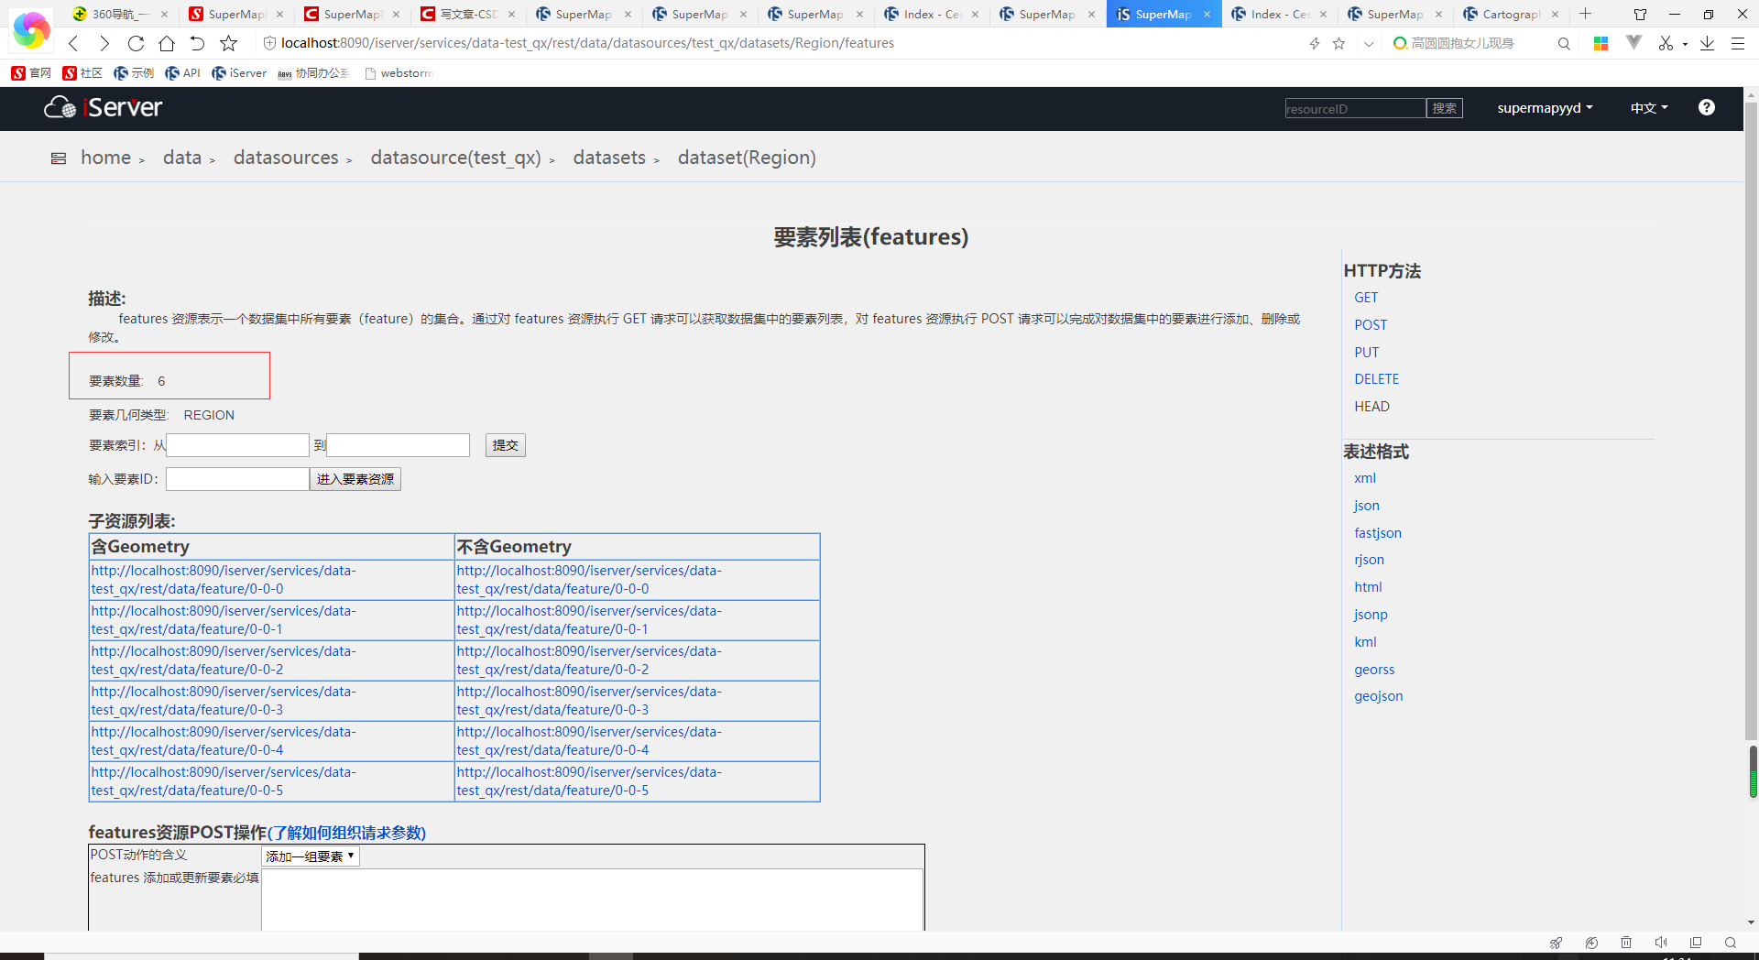Click the resourceID search input field
Image resolution: width=1759 pixels, height=960 pixels.
[1355, 108]
